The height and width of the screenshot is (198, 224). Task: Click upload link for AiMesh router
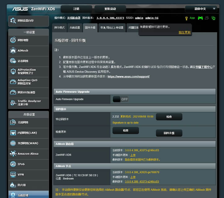[x=133, y=155]
